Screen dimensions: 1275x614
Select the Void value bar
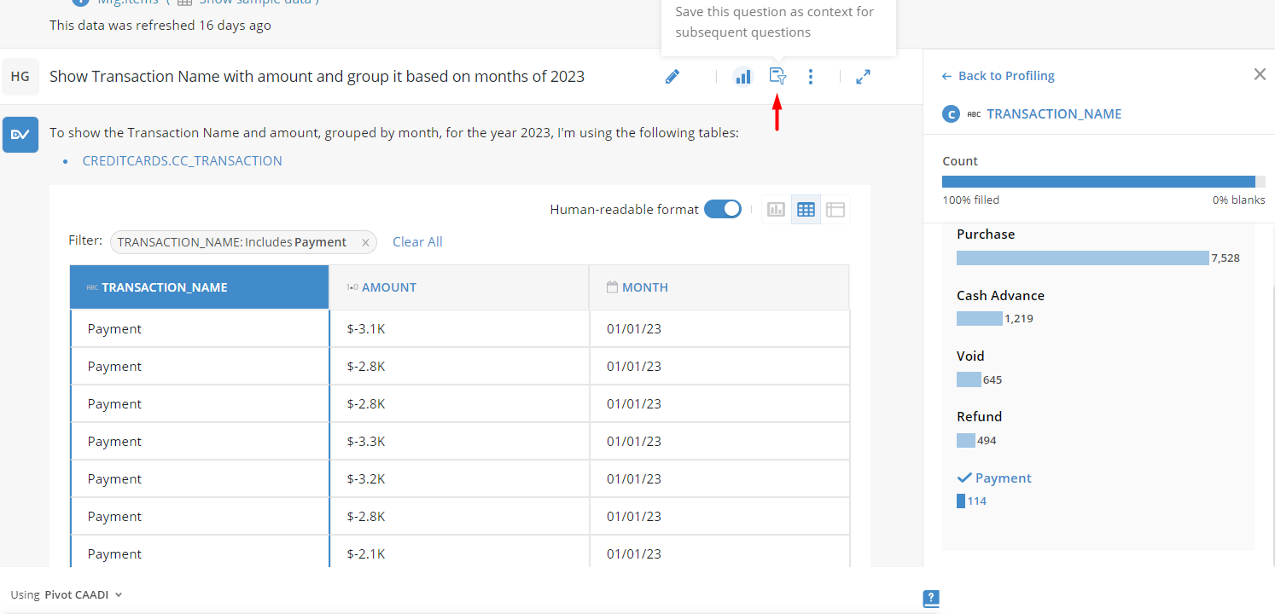969,379
